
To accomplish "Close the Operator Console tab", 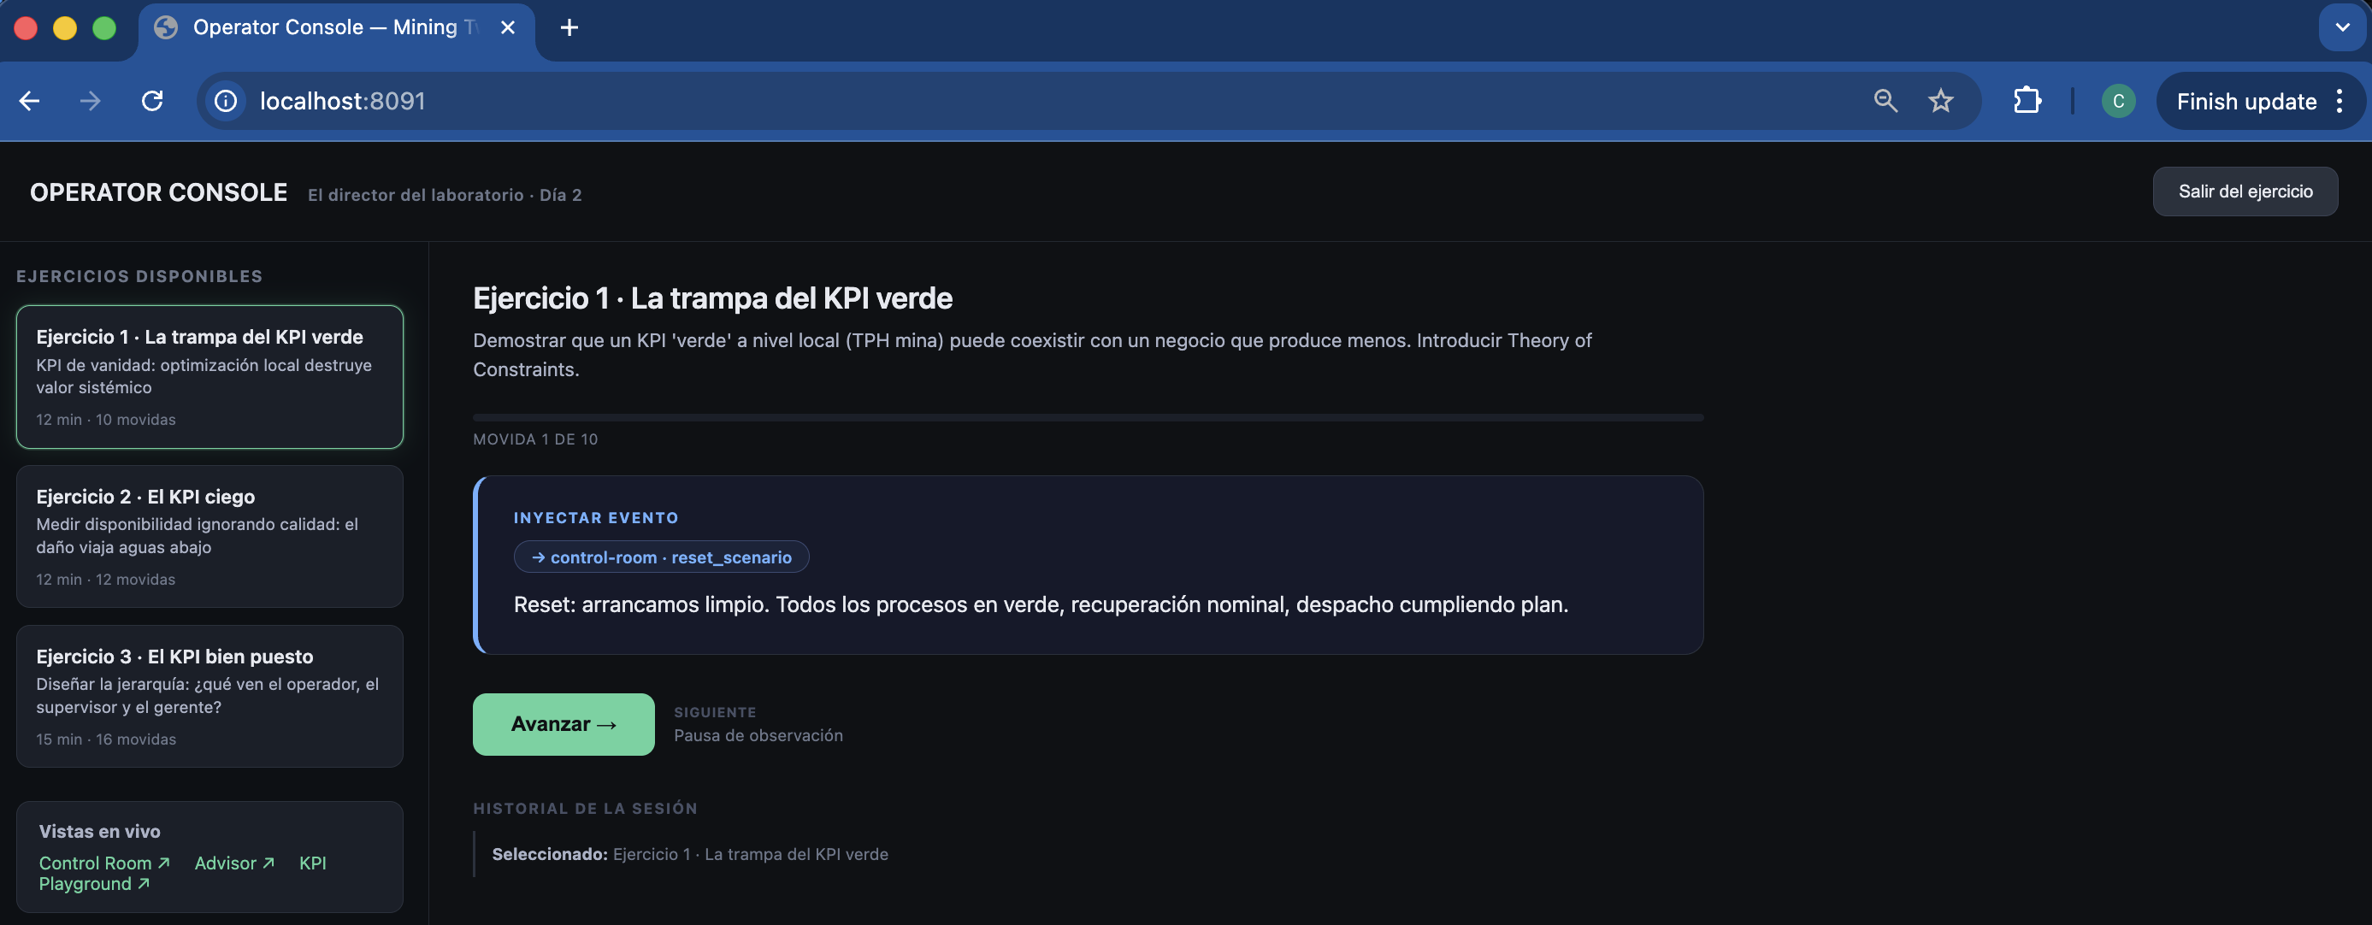I will click(507, 27).
